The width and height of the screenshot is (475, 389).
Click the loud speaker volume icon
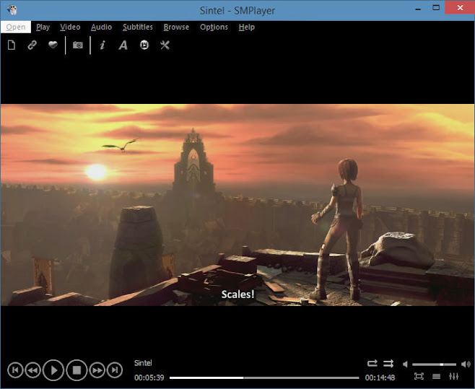point(466,364)
